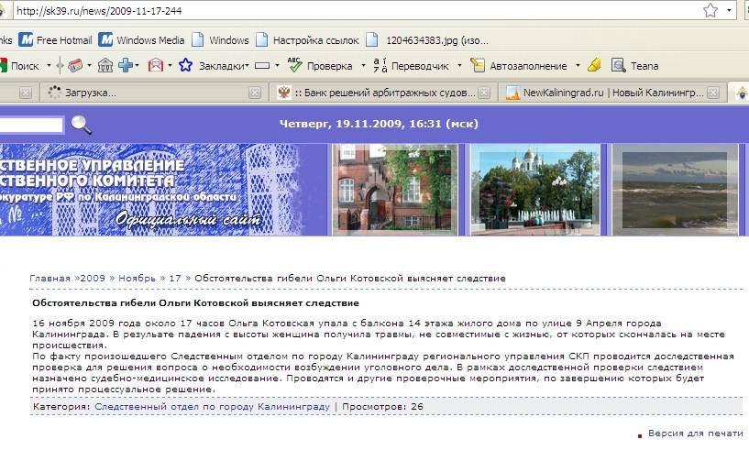749x450 pixels.
Task: Close the Загрузка tab
Action: point(255,93)
